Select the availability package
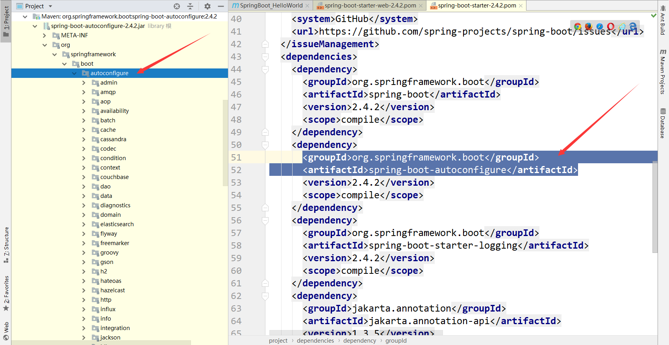 [115, 111]
